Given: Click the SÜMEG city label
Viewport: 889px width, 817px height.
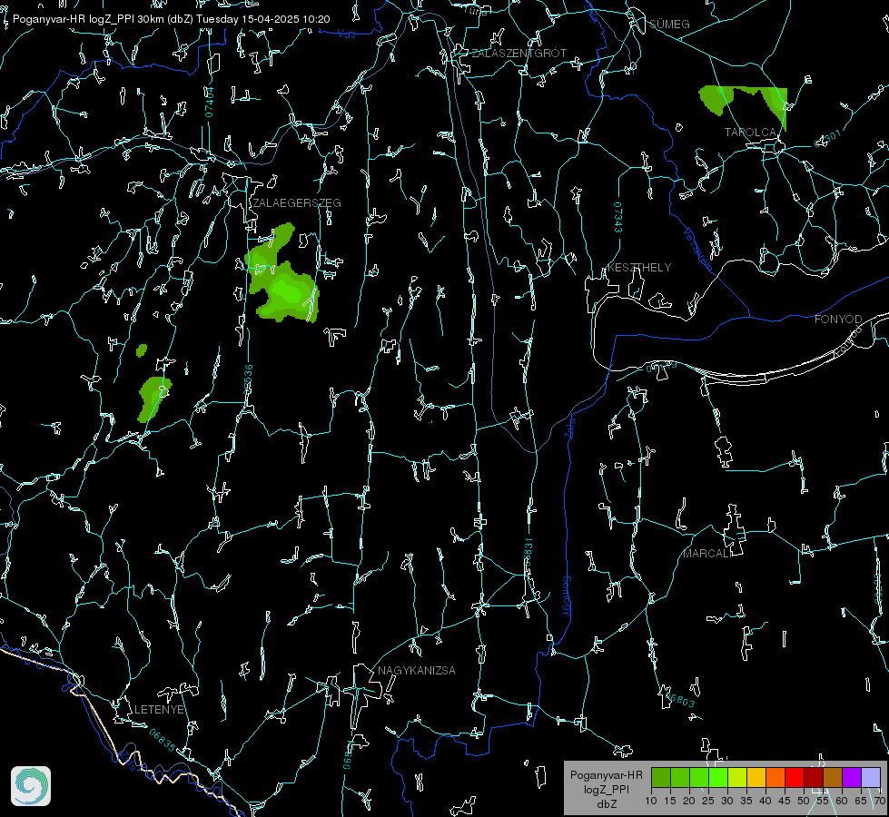Looking at the screenshot, I should (669, 25).
